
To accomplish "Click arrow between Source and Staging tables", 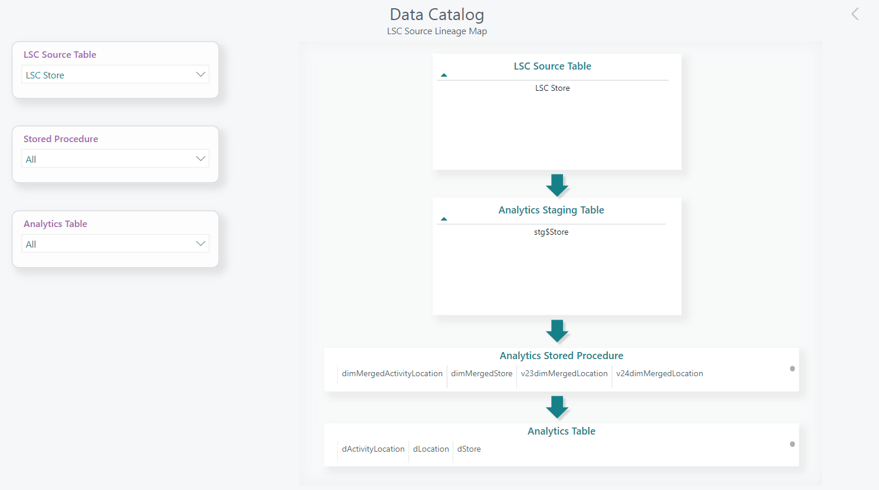I will pos(557,185).
